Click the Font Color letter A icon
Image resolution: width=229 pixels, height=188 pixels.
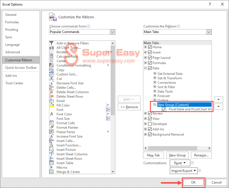point(51,114)
